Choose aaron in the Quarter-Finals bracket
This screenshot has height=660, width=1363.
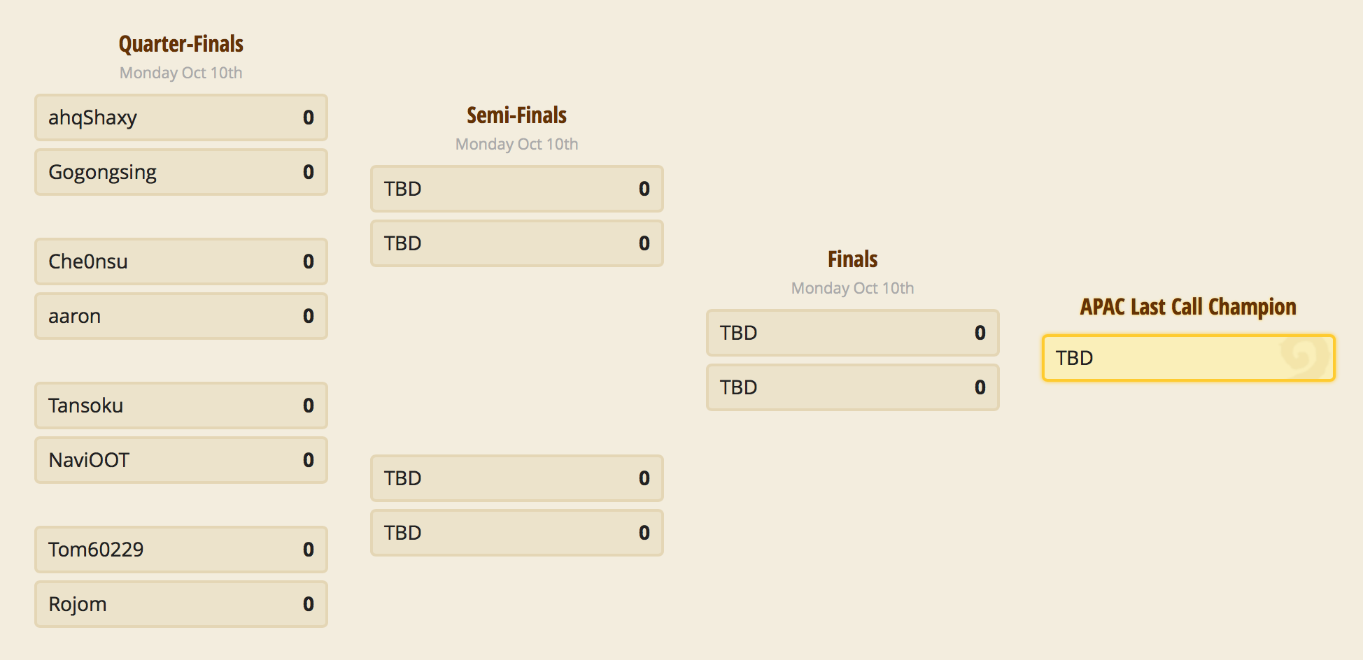[x=74, y=316]
